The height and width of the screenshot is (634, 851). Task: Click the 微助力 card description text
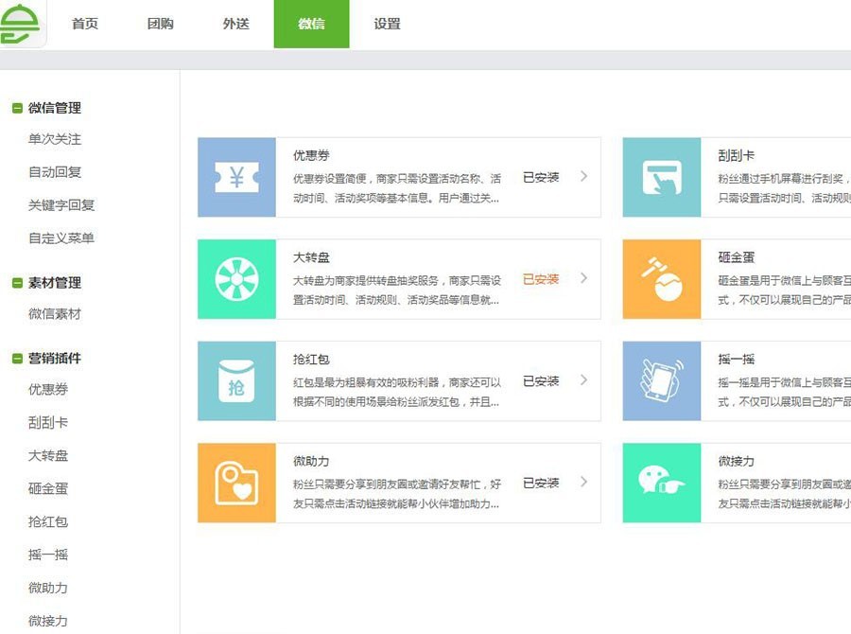click(397, 494)
